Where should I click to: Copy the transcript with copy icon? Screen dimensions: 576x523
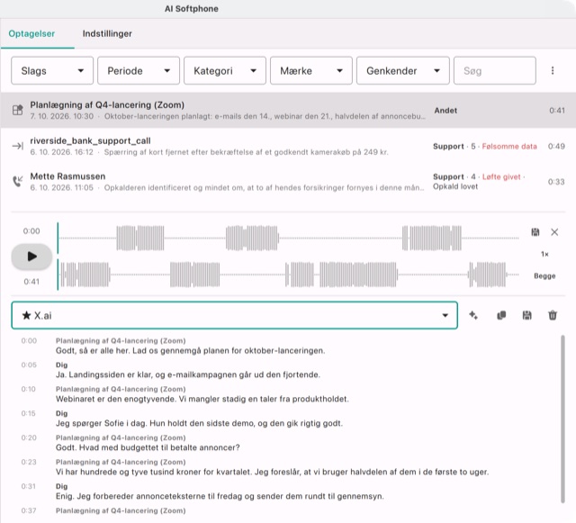pos(501,315)
